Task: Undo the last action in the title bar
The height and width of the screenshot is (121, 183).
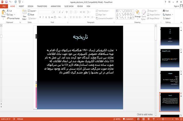Action: pos(10,2)
